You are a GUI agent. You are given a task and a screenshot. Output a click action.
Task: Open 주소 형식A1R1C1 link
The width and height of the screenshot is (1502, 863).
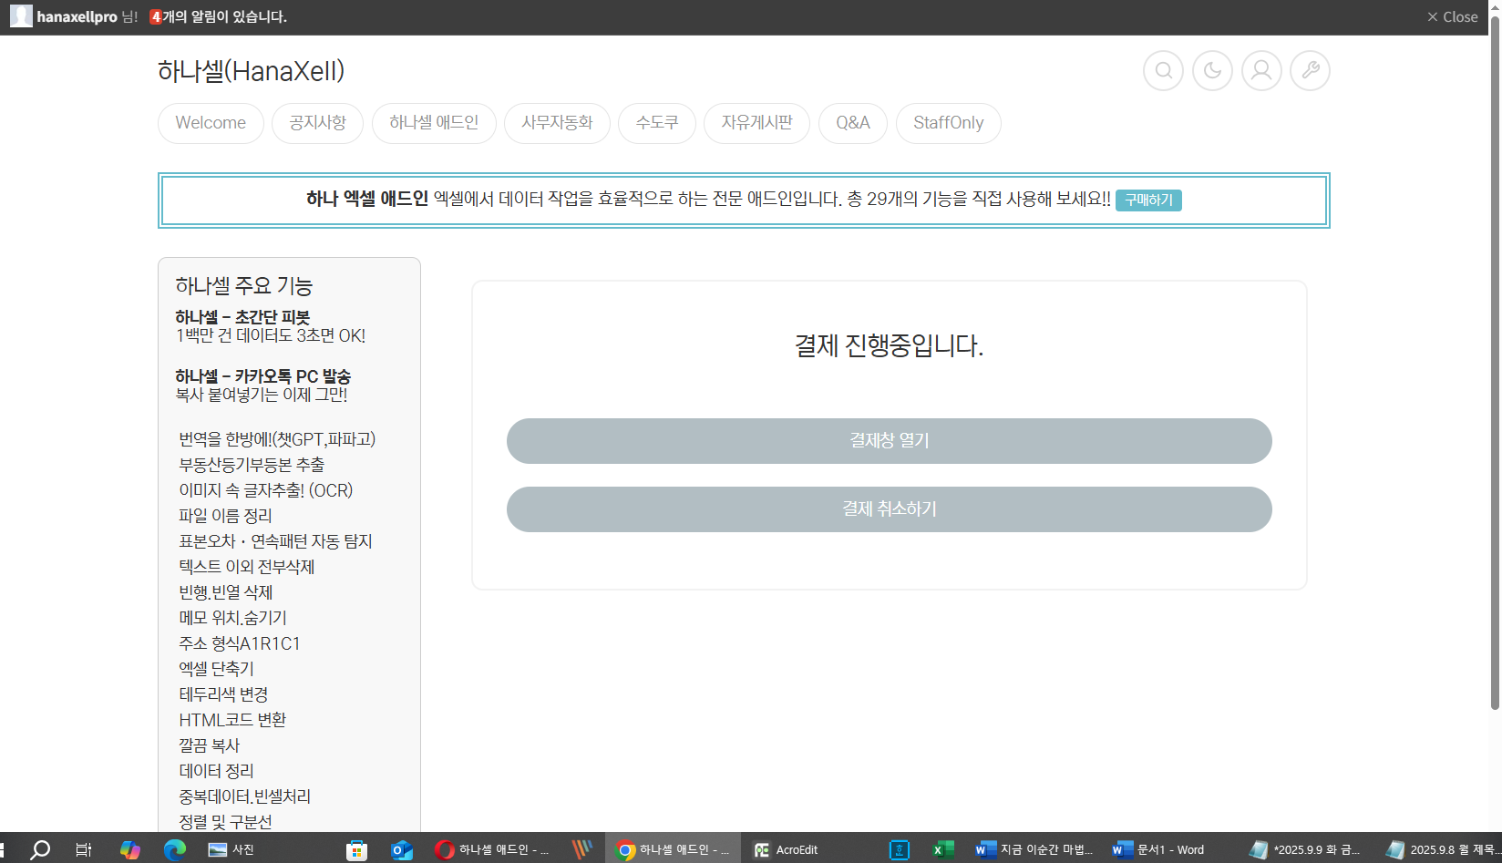tap(240, 643)
